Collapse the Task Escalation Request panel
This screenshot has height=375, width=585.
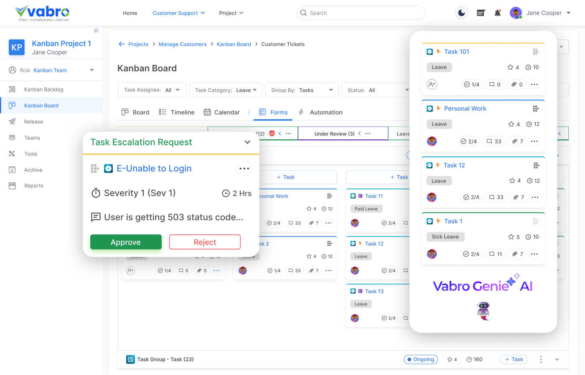[247, 142]
